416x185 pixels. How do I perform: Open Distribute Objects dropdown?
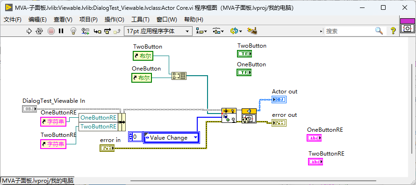point(218,31)
